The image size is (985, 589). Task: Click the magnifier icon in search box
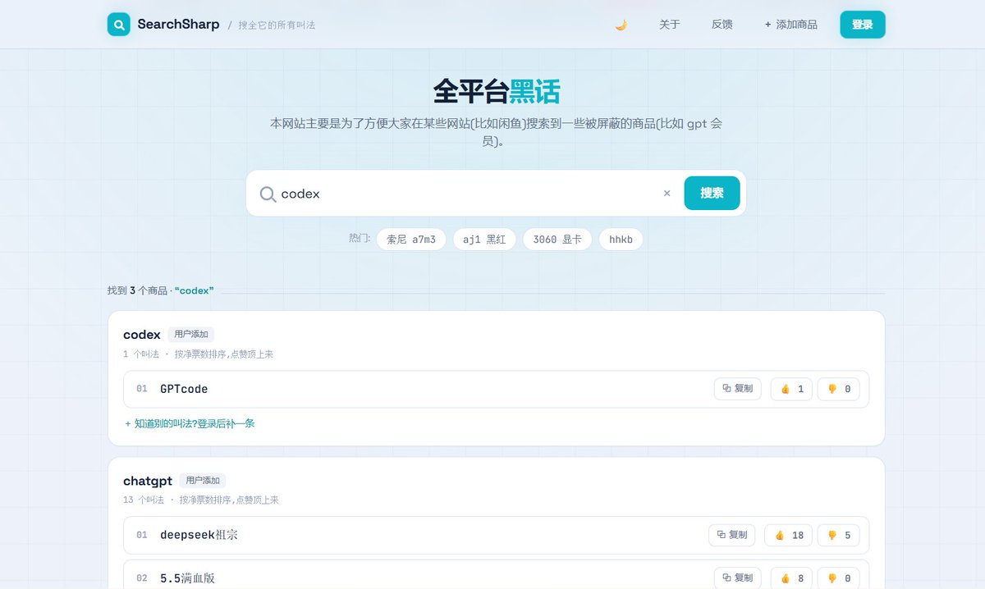click(268, 194)
